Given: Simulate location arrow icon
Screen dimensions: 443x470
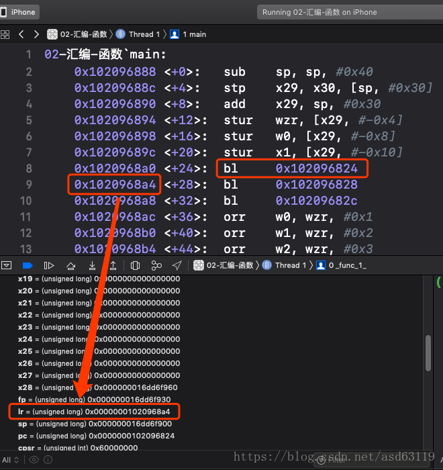Looking at the screenshot, I should click(x=177, y=265).
